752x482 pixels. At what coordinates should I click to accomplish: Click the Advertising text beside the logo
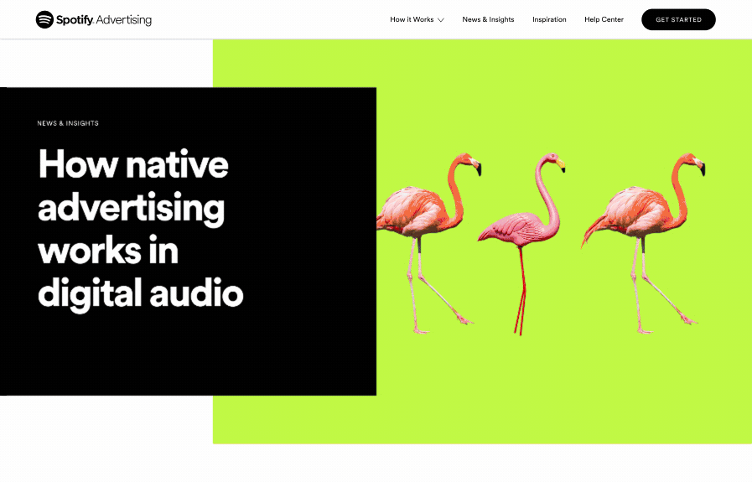124,19
